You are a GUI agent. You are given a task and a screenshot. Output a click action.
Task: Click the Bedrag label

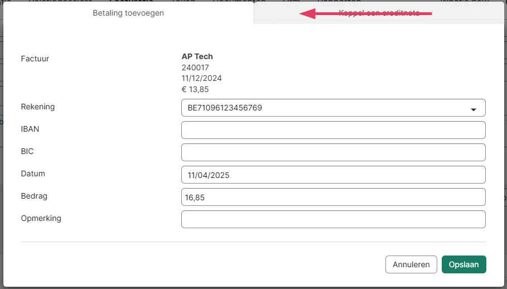[34, 196]
